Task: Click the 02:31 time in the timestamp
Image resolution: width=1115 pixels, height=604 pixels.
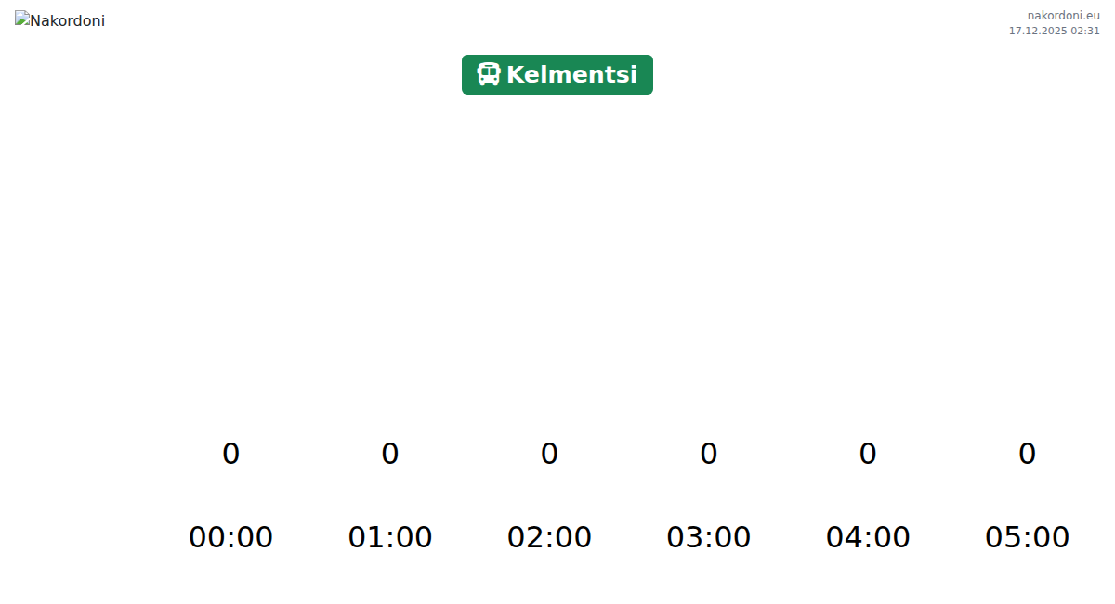Action: 1085,31
